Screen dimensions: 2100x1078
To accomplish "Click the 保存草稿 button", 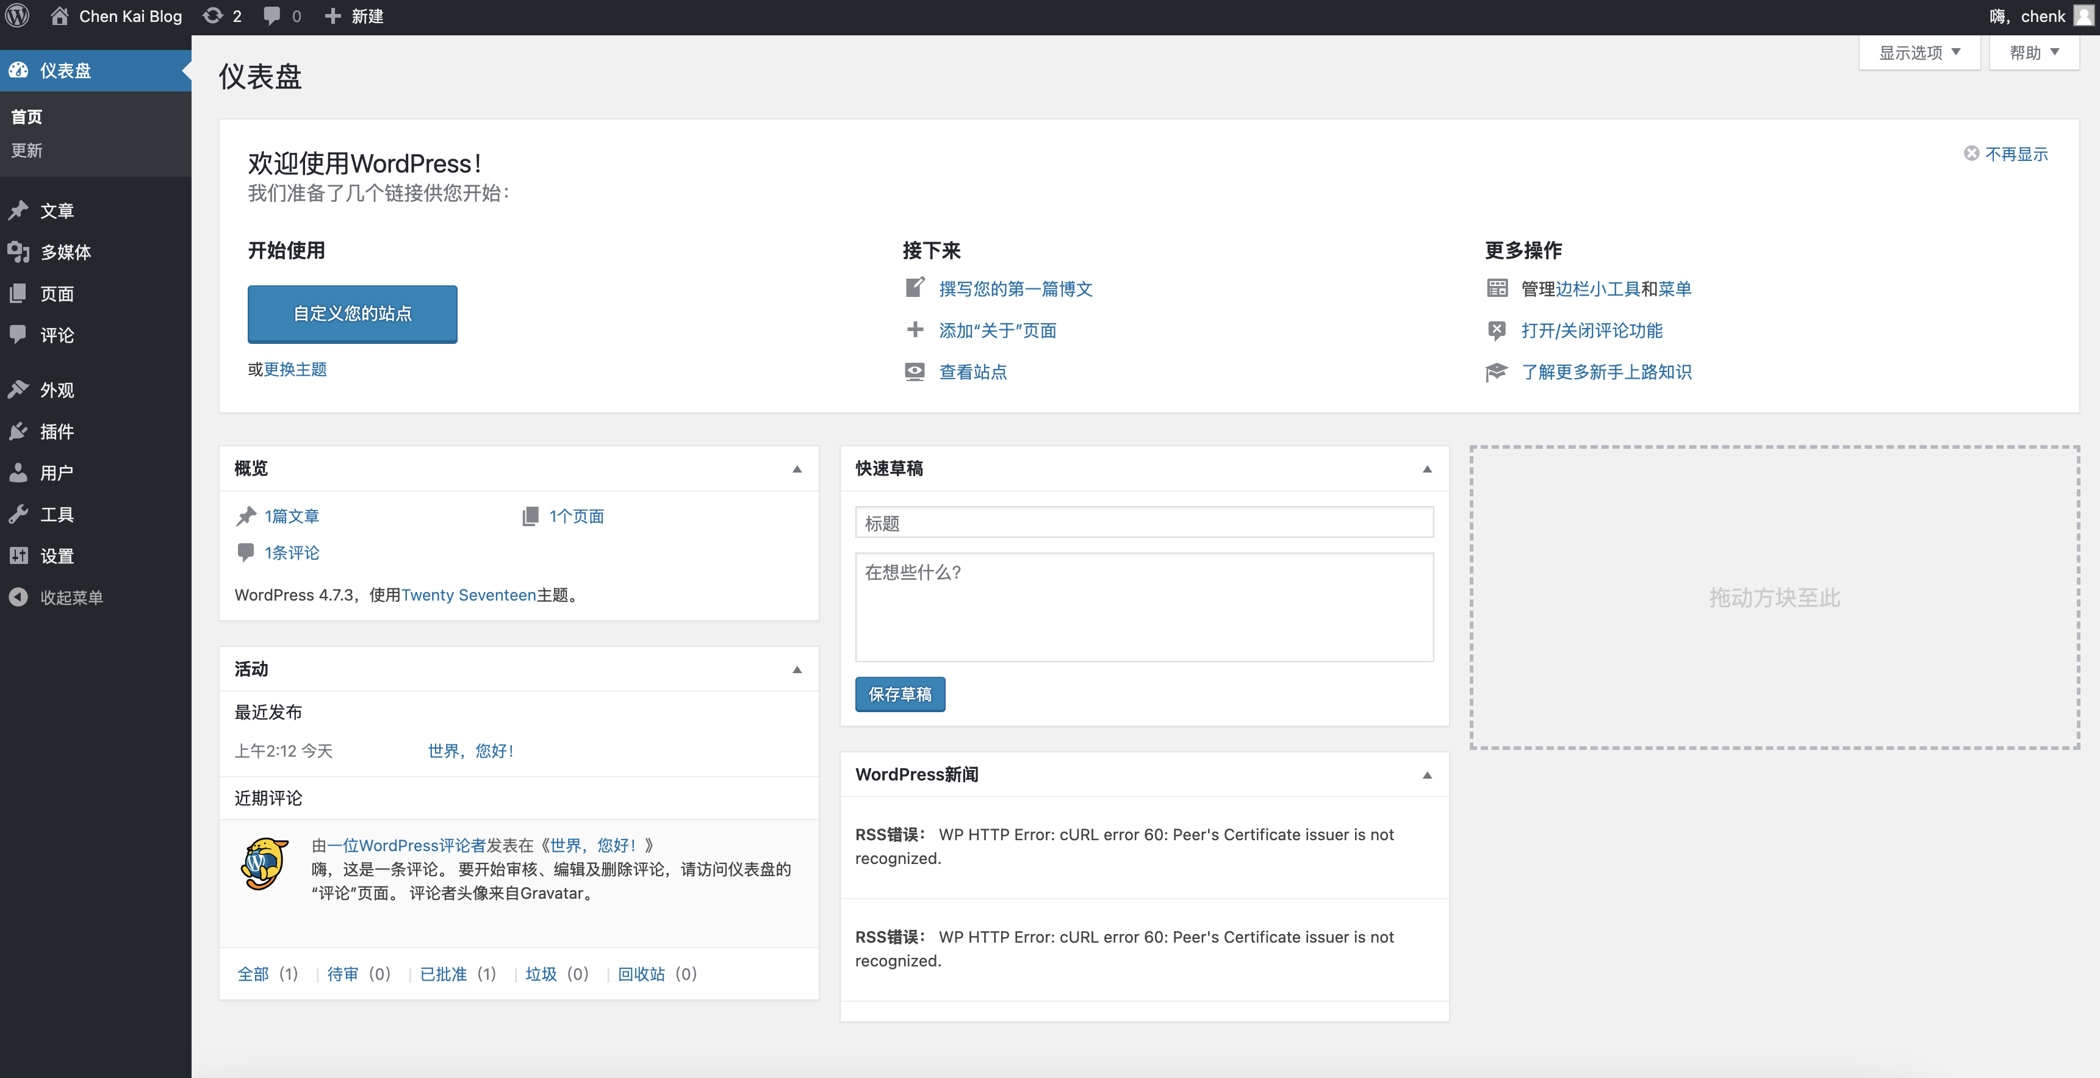I will point(899,694).
